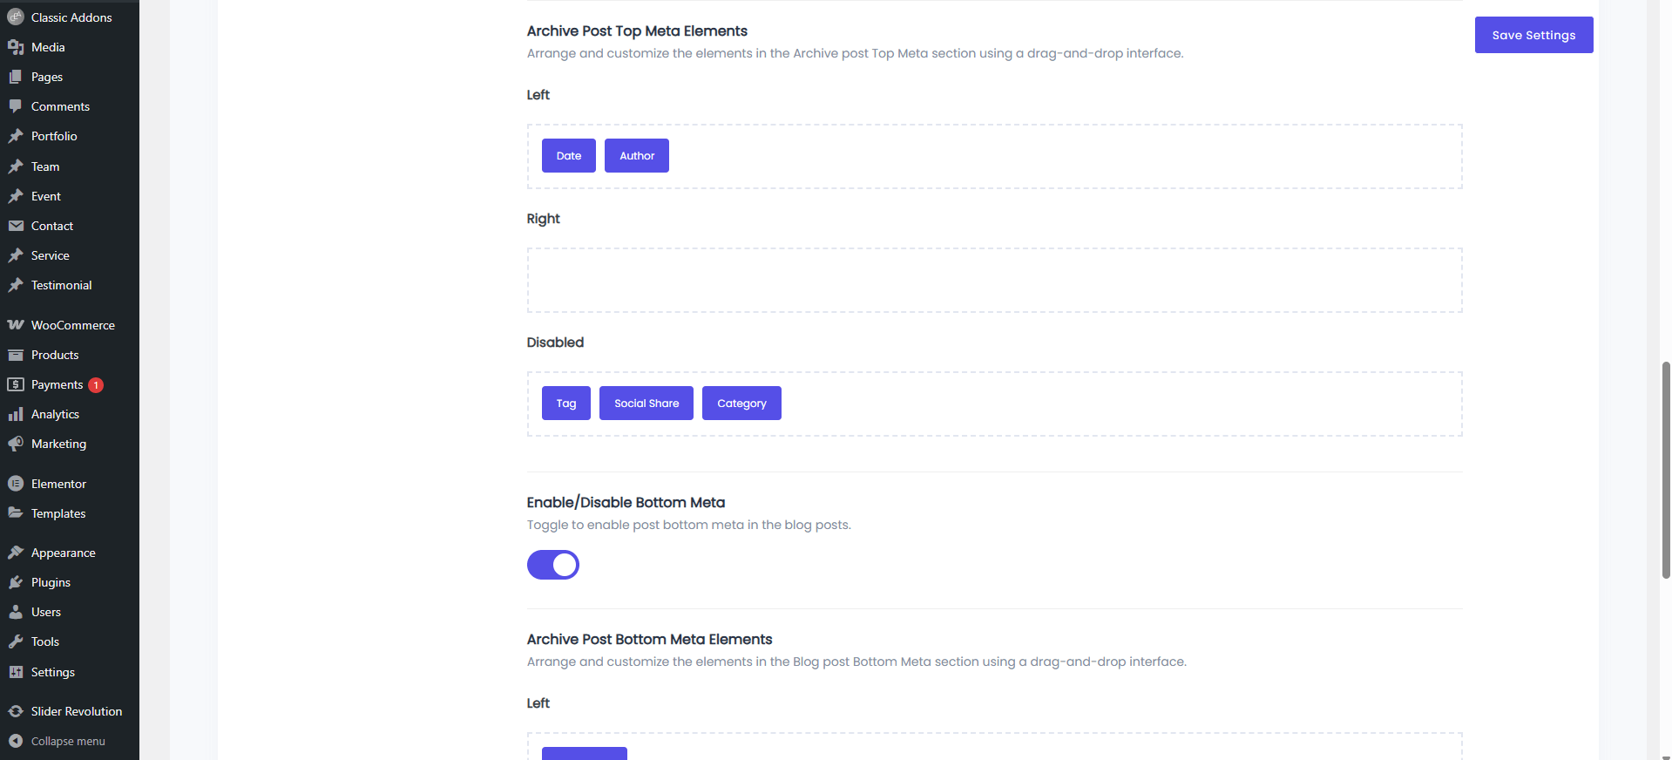Click the Elementor logo icon
This screenshot has height=760, width=1672.
point(16,484)
